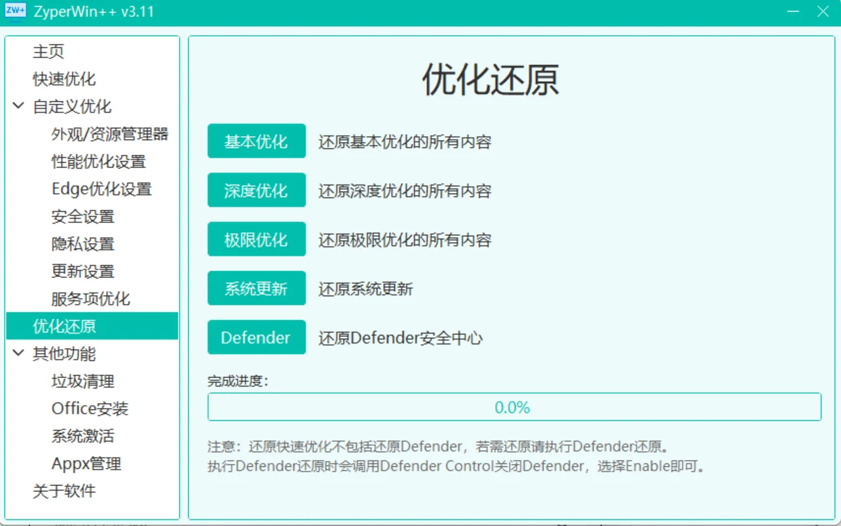Click the 基本优化 restore button
The width and height of the screenshot is (841, 526).
[256, 141]
